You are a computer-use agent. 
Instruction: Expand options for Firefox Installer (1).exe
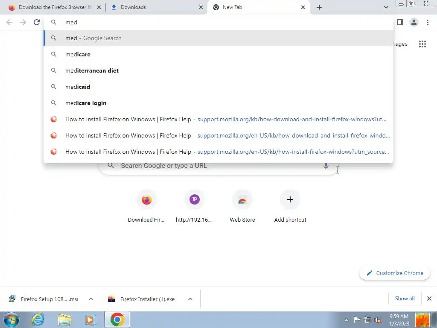pyautogui.click(x=190, y=299)
